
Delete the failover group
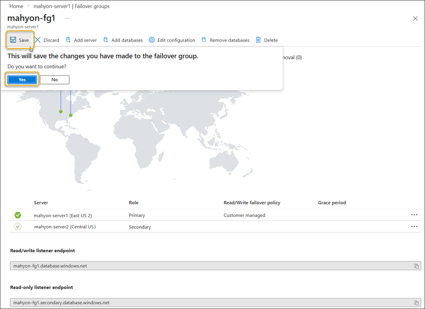pyautogui.click(x=267, y=40)
